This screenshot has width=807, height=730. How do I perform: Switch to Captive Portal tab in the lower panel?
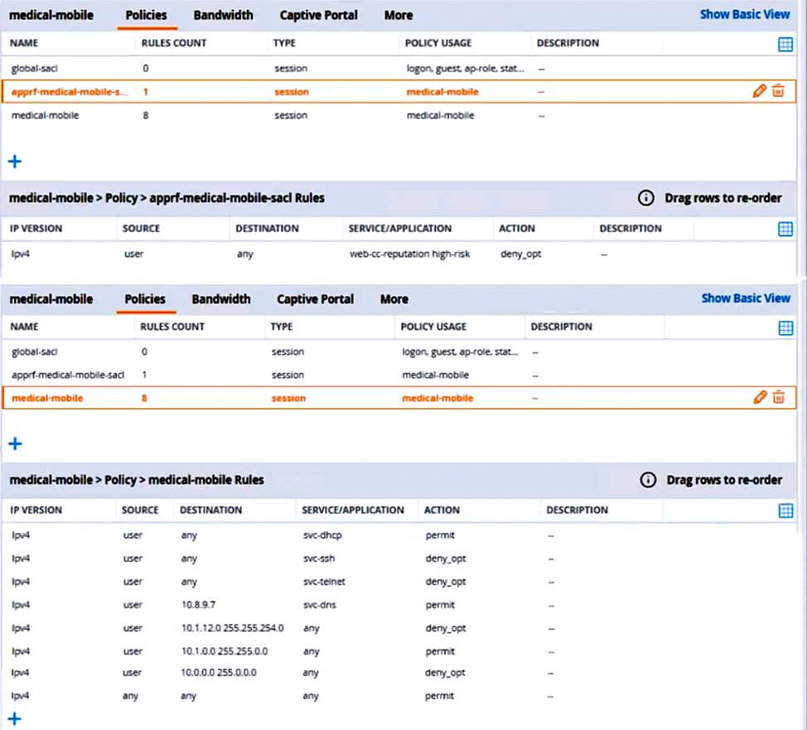[315, 299]
